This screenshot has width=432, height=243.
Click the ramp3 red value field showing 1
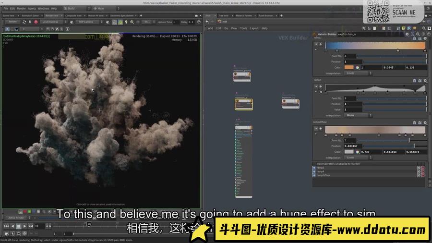pos(371,68)
